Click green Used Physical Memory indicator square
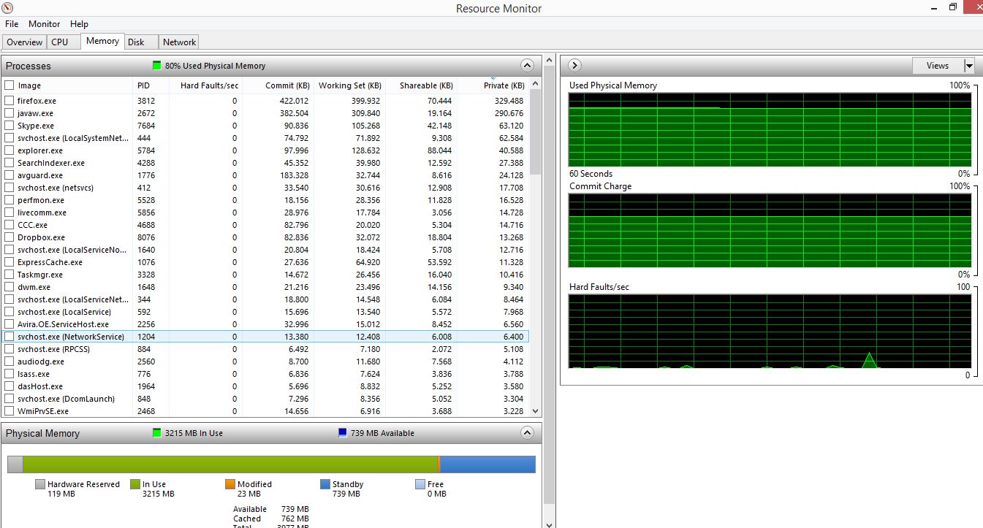Screen dimensions: 983x528 tap(156, 66)
